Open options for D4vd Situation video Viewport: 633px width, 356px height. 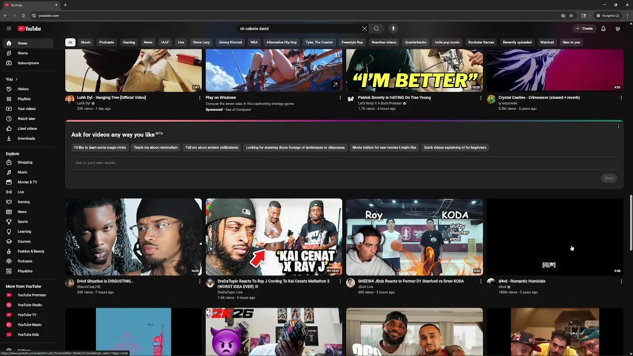point(200,281)
